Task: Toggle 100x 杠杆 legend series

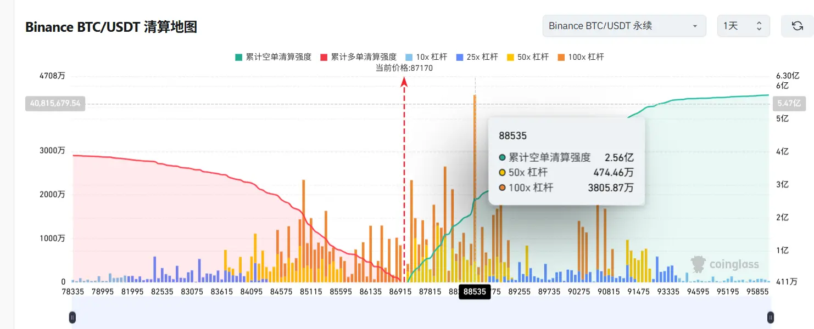Action: (581, 56)
